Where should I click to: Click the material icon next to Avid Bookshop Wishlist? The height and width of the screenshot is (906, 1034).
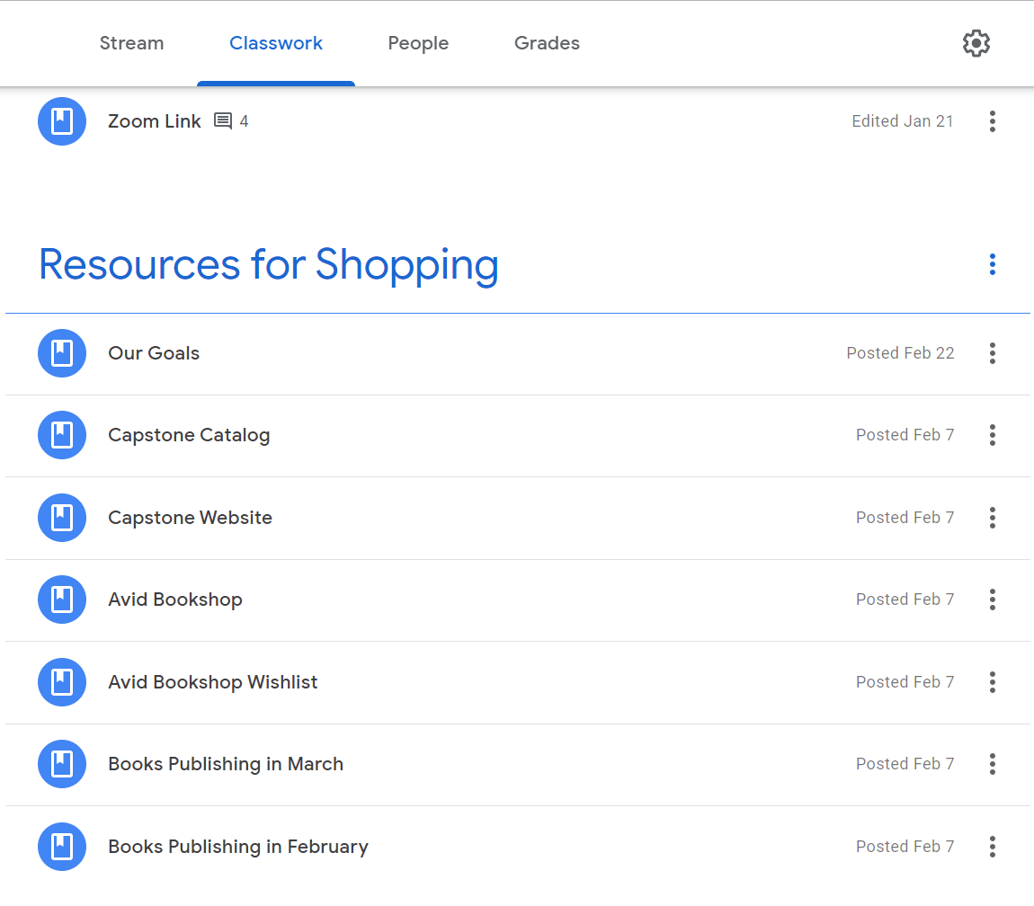[62, 682]
